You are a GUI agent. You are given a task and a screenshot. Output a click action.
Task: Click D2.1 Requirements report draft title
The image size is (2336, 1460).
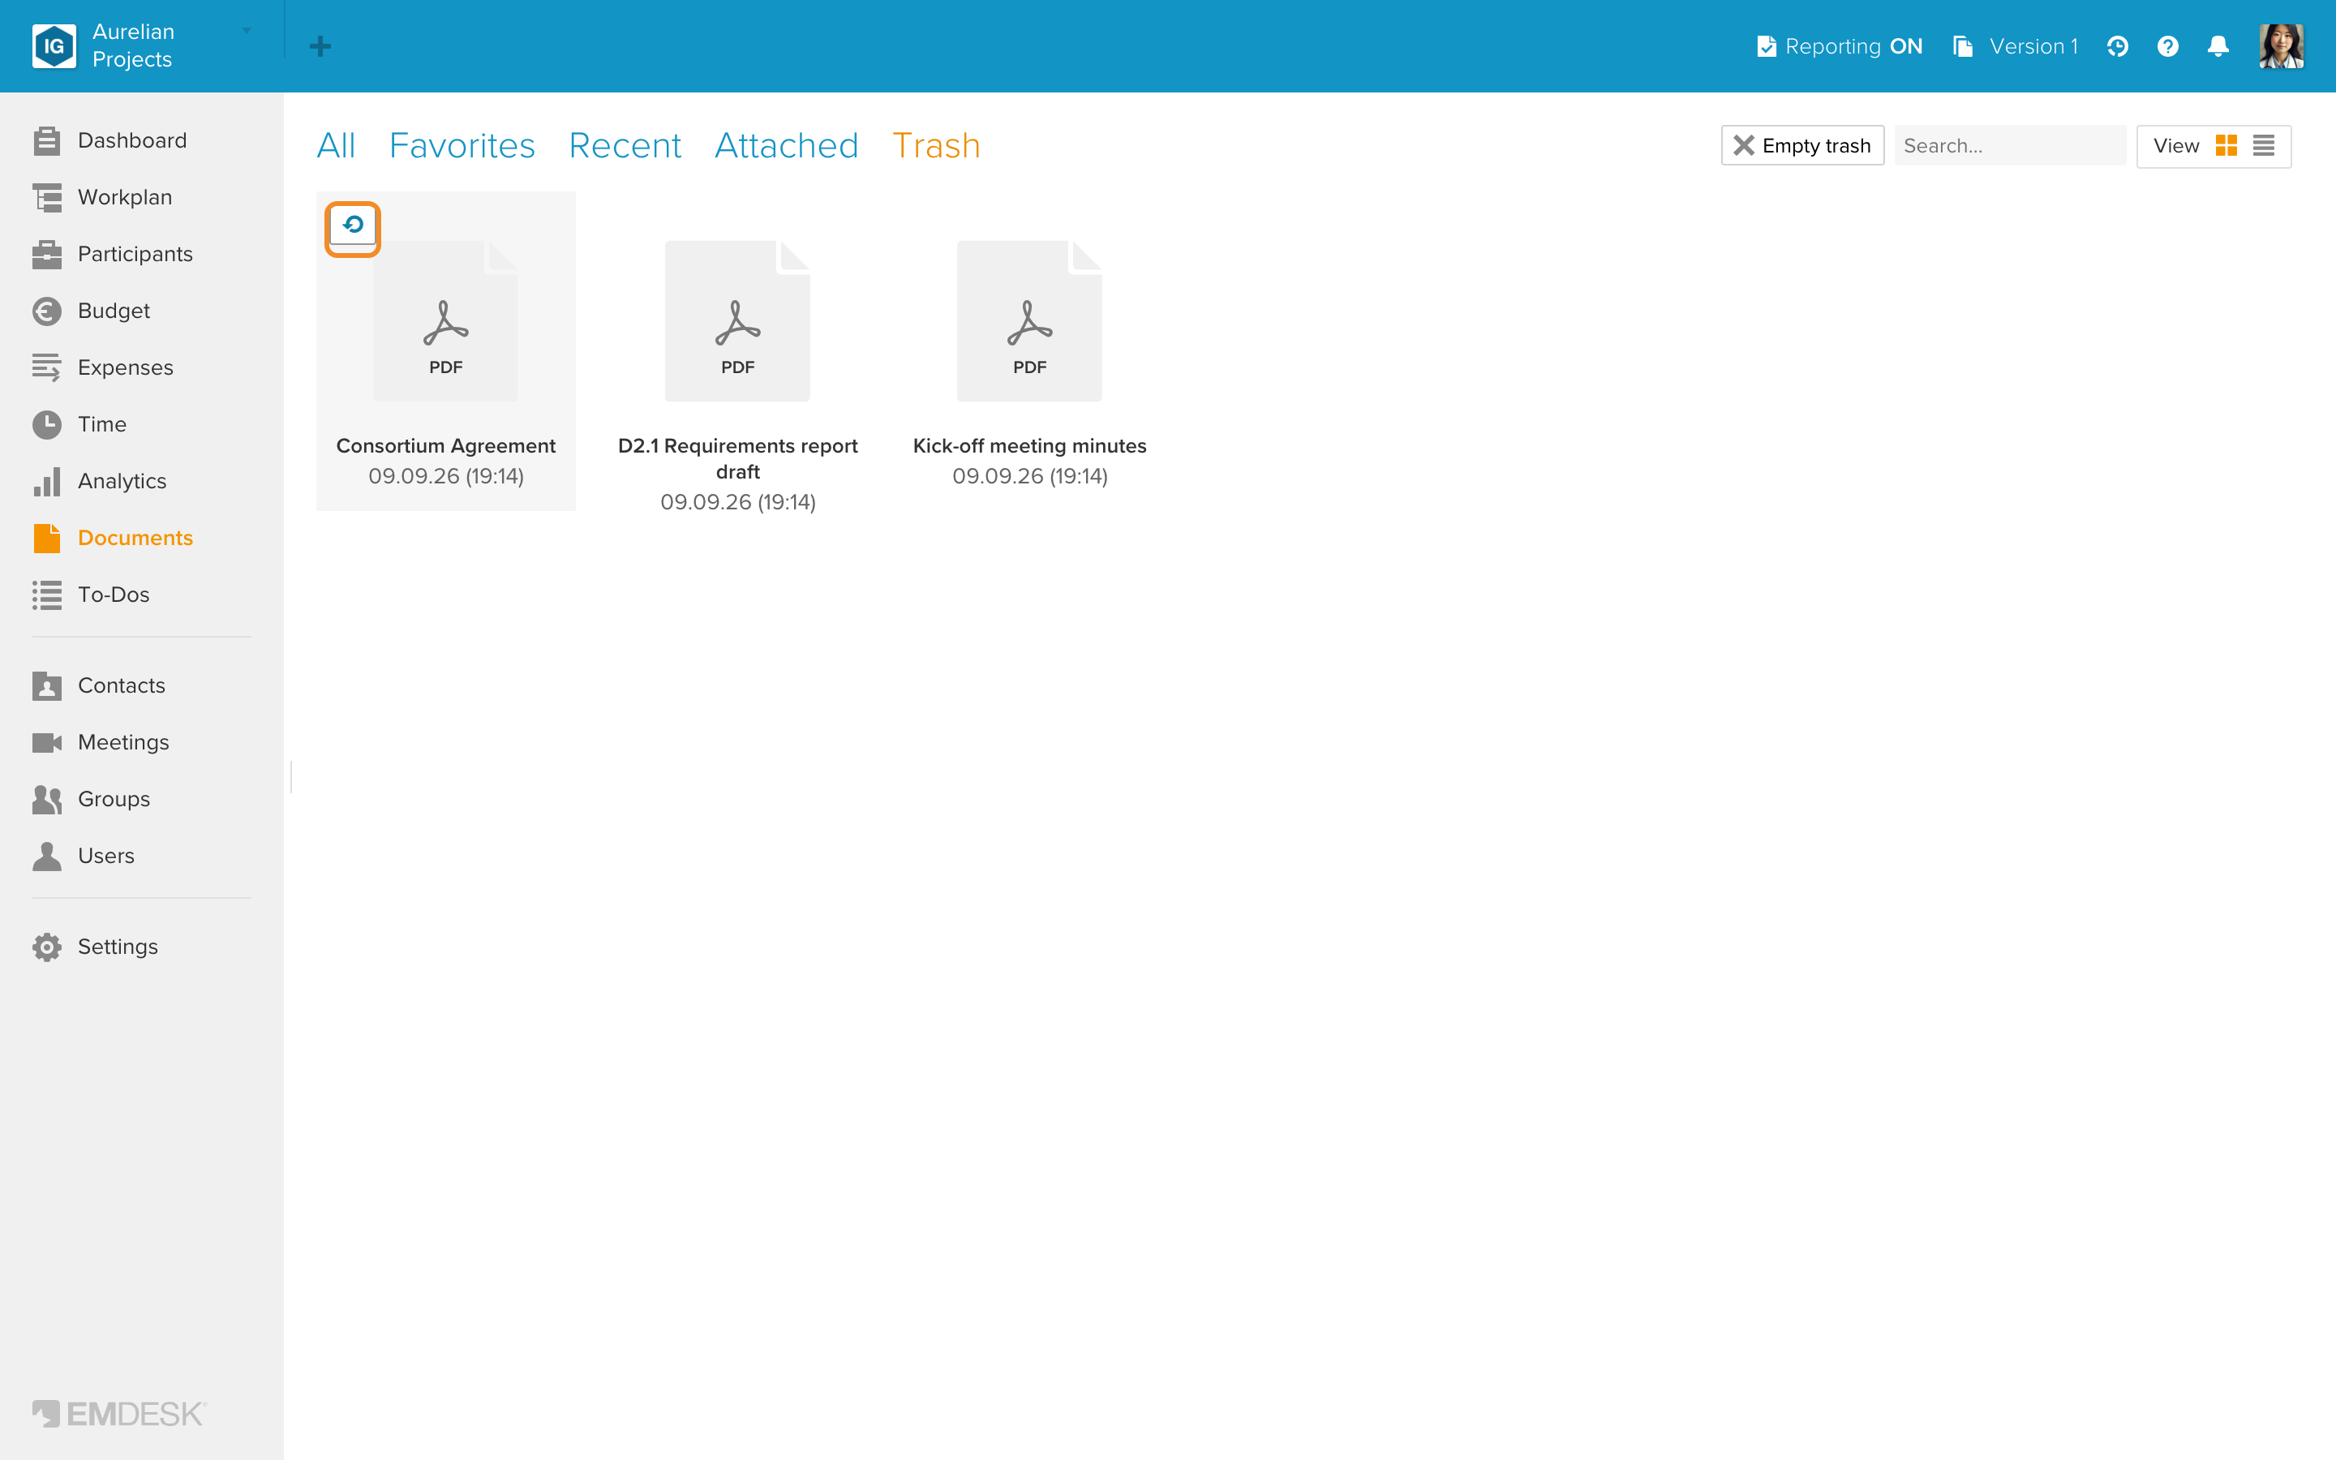(x=737, y=460)
